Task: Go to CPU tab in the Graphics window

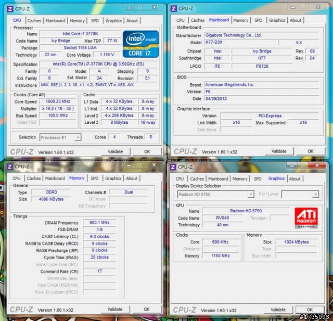Action: [x=180, y=179]
